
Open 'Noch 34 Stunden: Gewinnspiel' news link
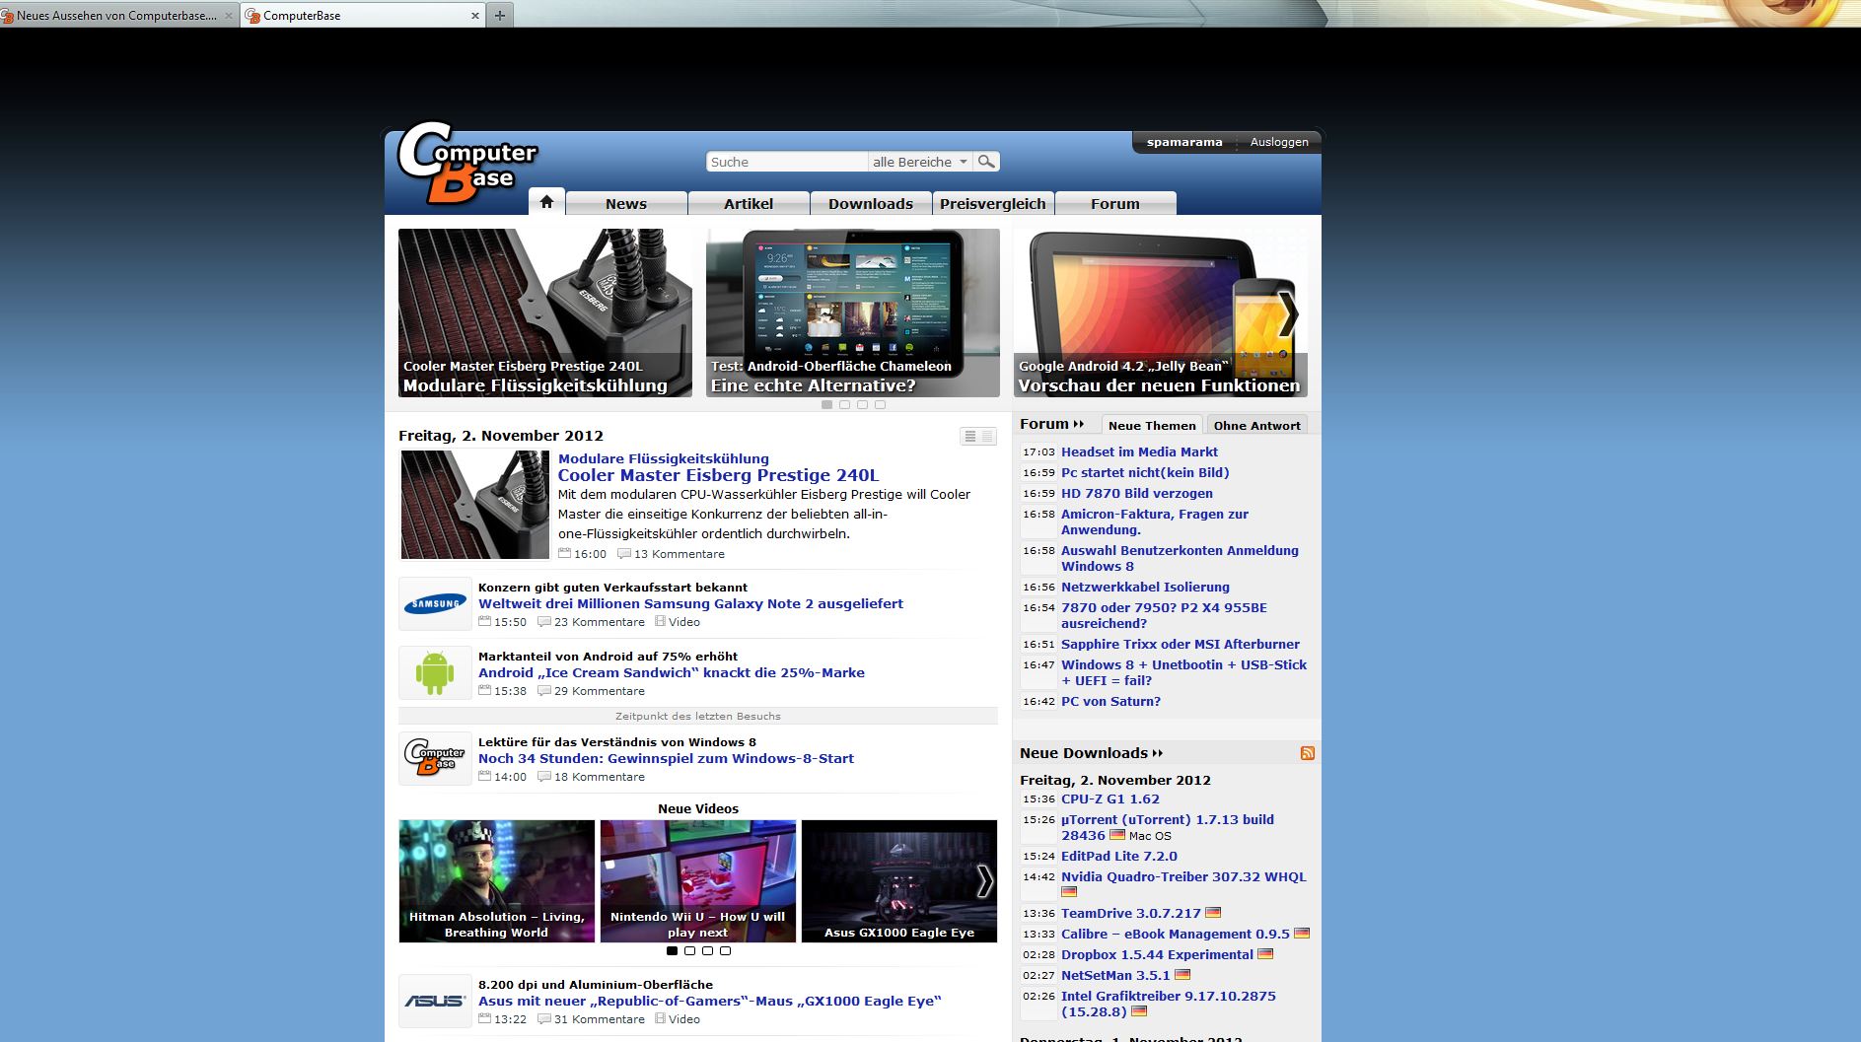(x=666, y=758)
